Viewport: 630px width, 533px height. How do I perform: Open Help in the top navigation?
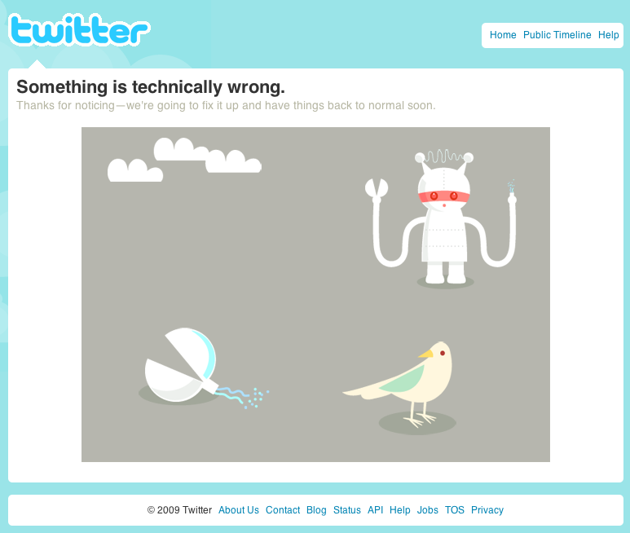[x=608, y=35]
